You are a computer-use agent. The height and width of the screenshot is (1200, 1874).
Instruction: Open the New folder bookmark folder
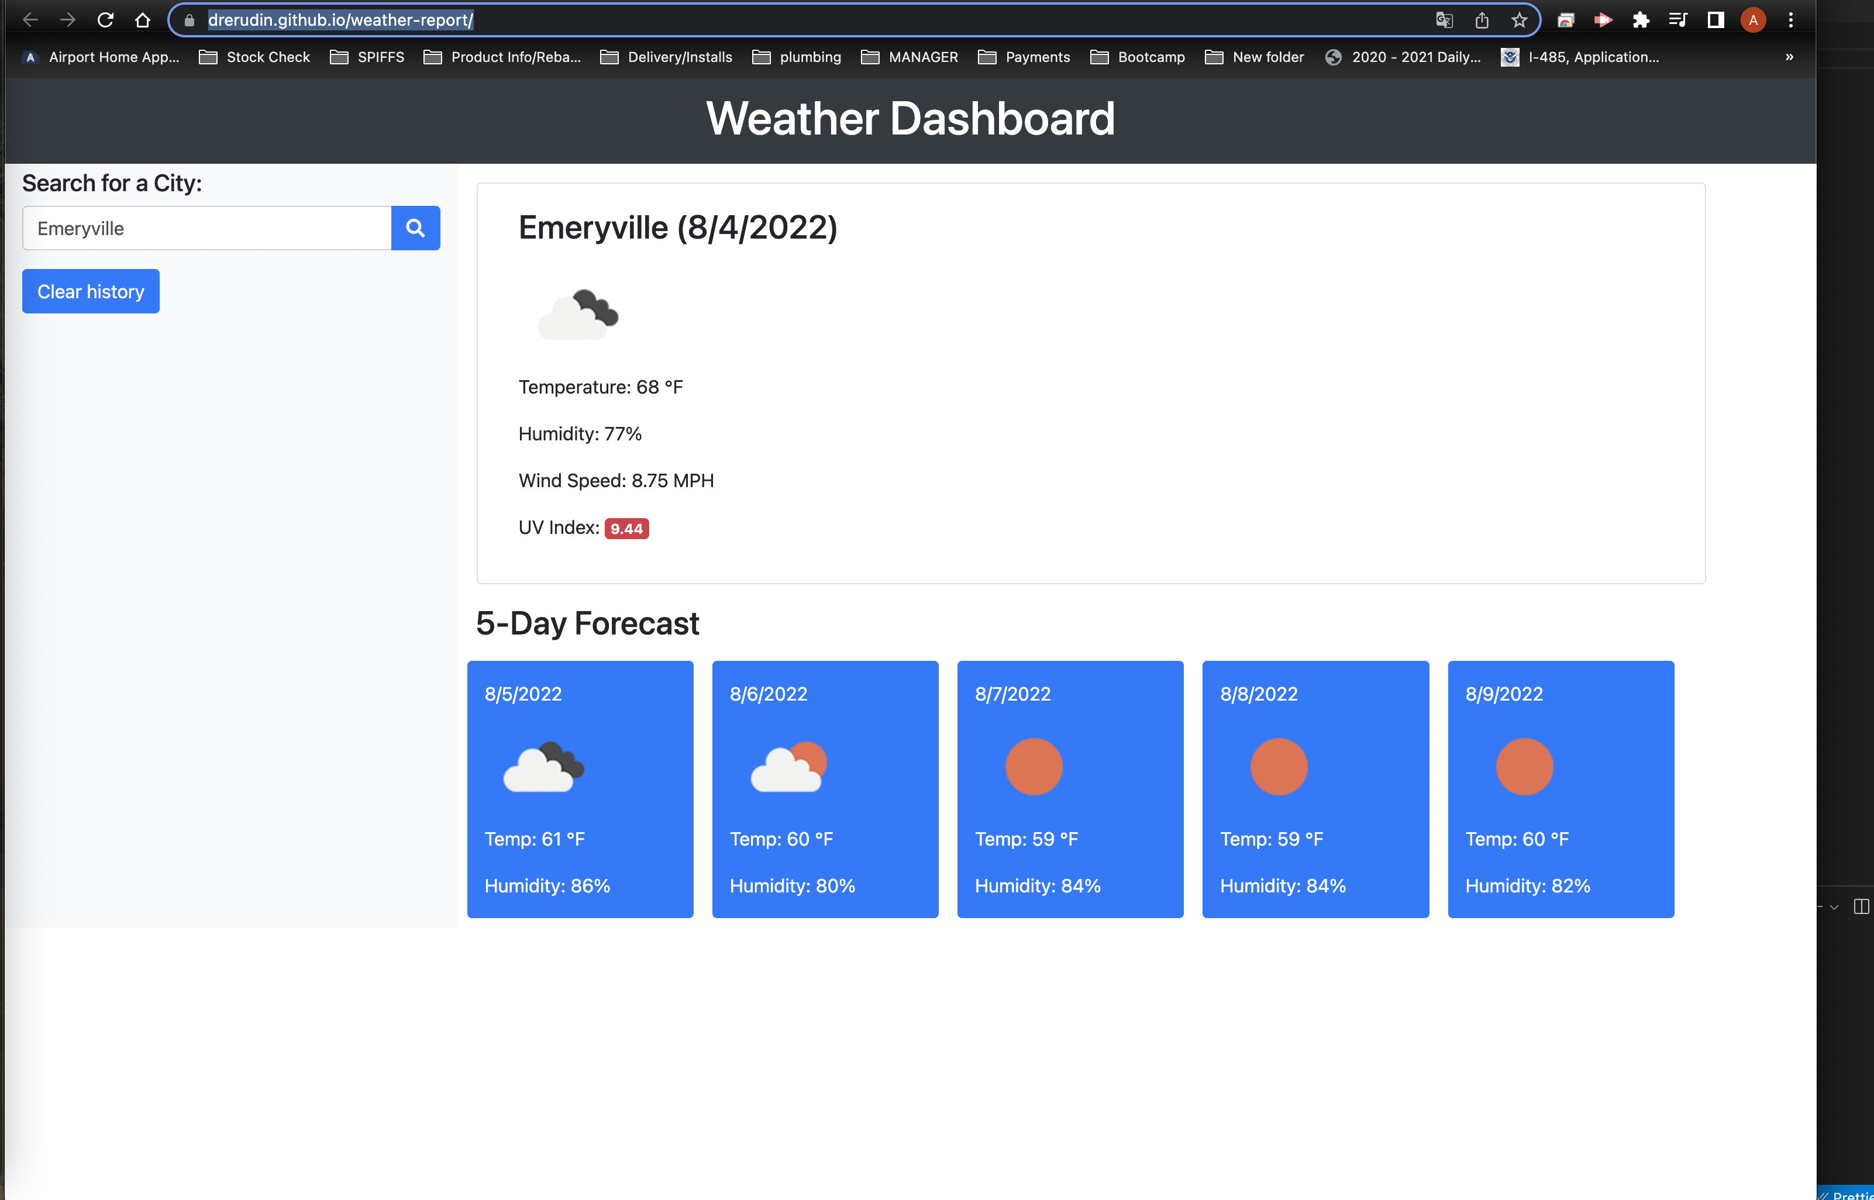pos(1255,57)
